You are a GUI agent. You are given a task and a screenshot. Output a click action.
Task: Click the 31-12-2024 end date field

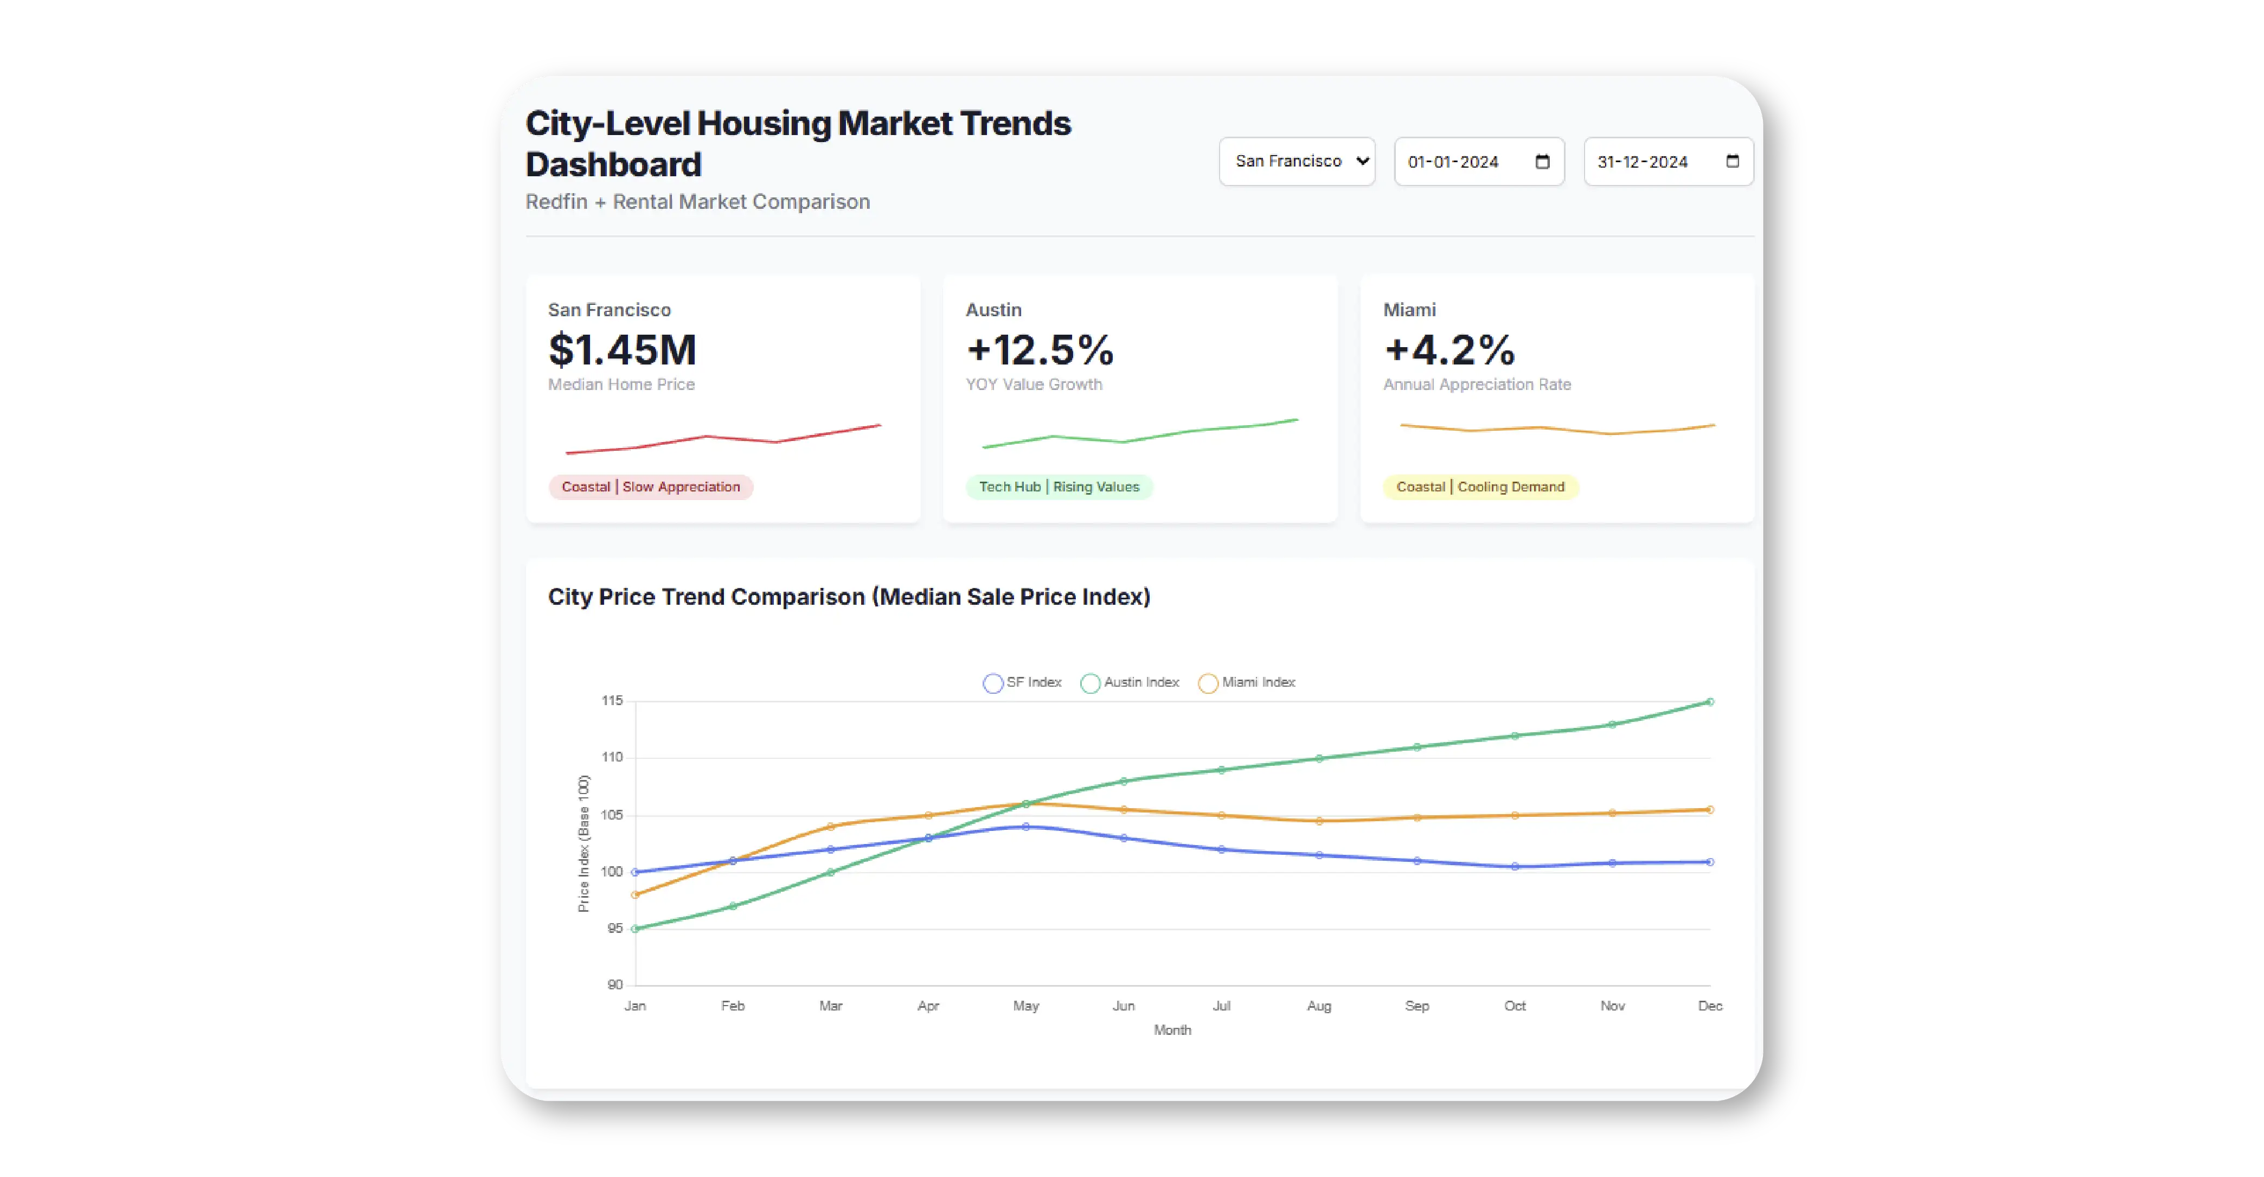click(1642, 163)
